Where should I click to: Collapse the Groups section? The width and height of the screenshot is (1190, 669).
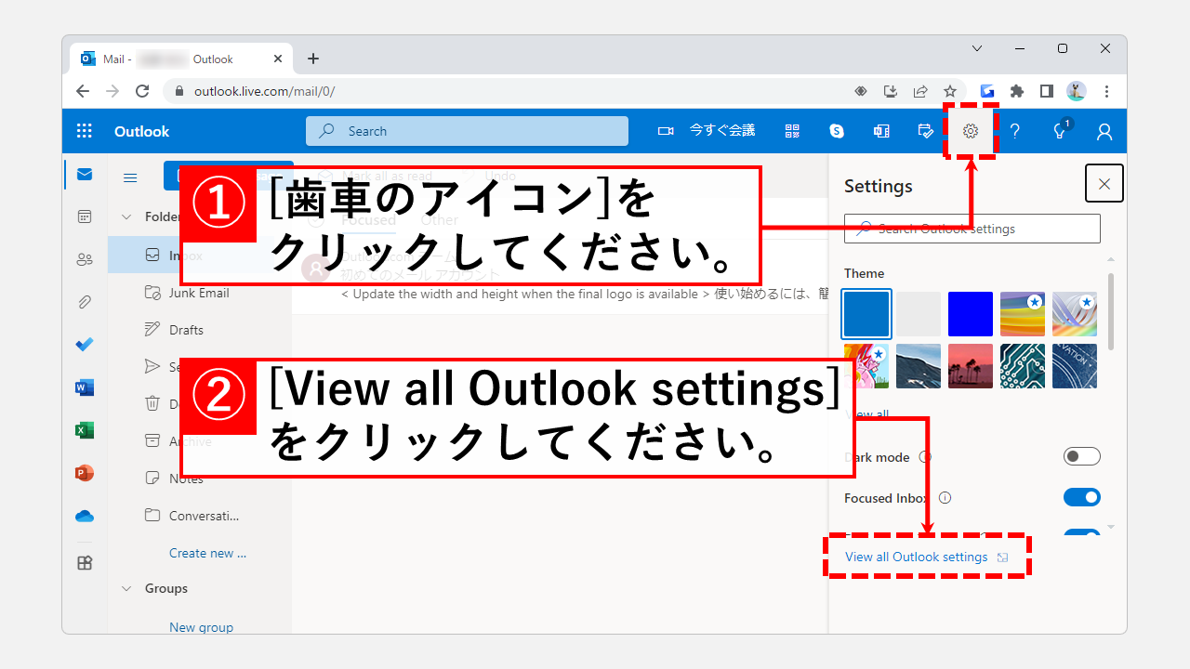coord(127,588)
